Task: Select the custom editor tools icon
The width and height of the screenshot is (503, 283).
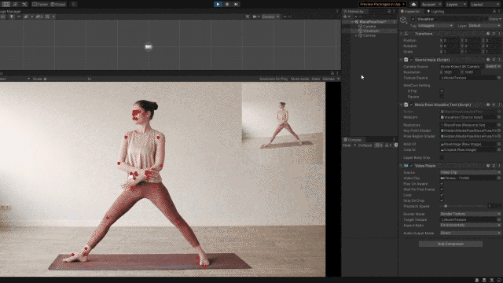Action: (x=24, y=4)
